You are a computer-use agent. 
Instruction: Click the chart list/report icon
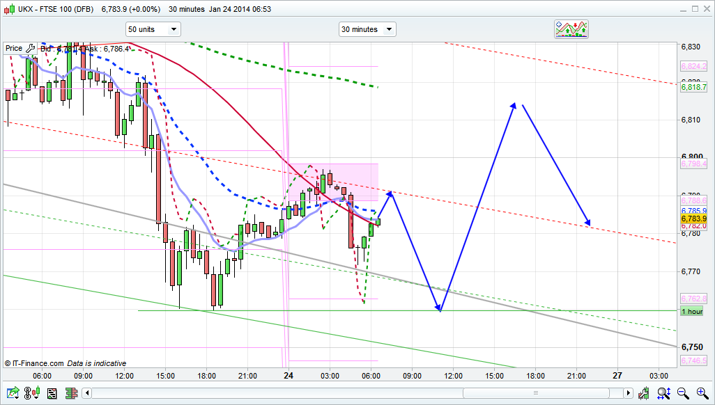pos(52,394)
